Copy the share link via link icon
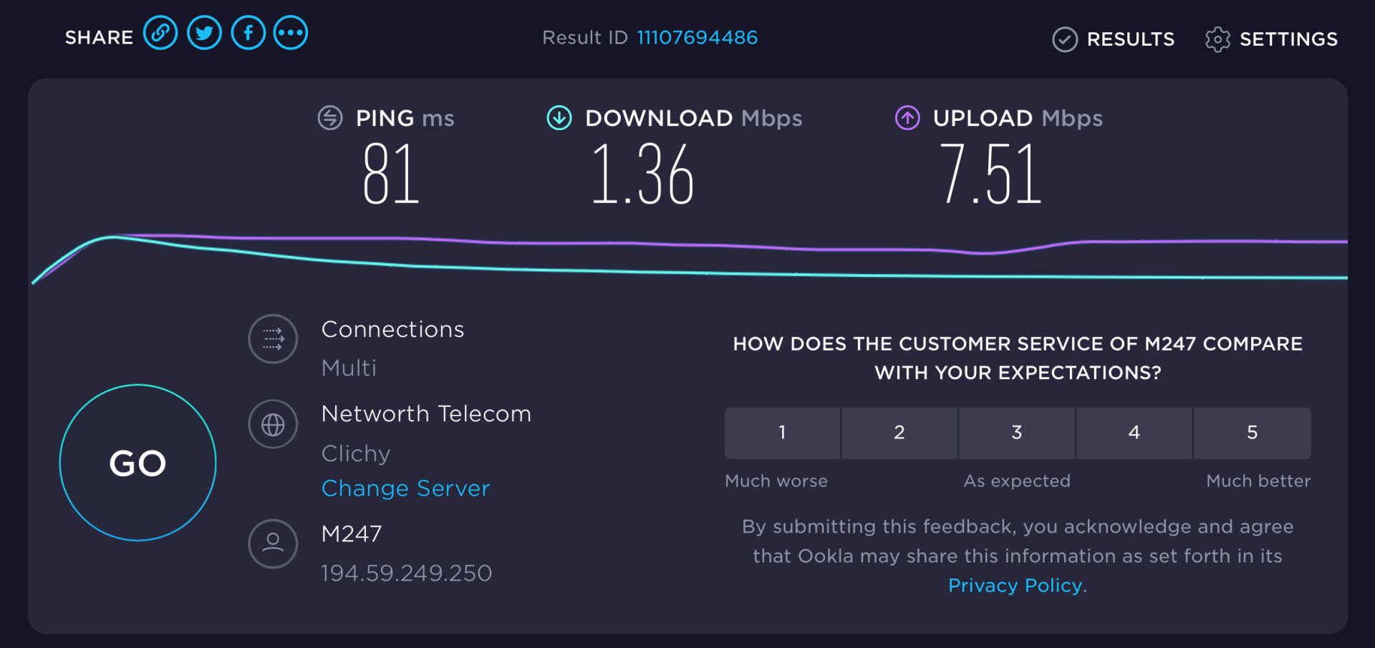1375x648 pixels. pos(160,33)
